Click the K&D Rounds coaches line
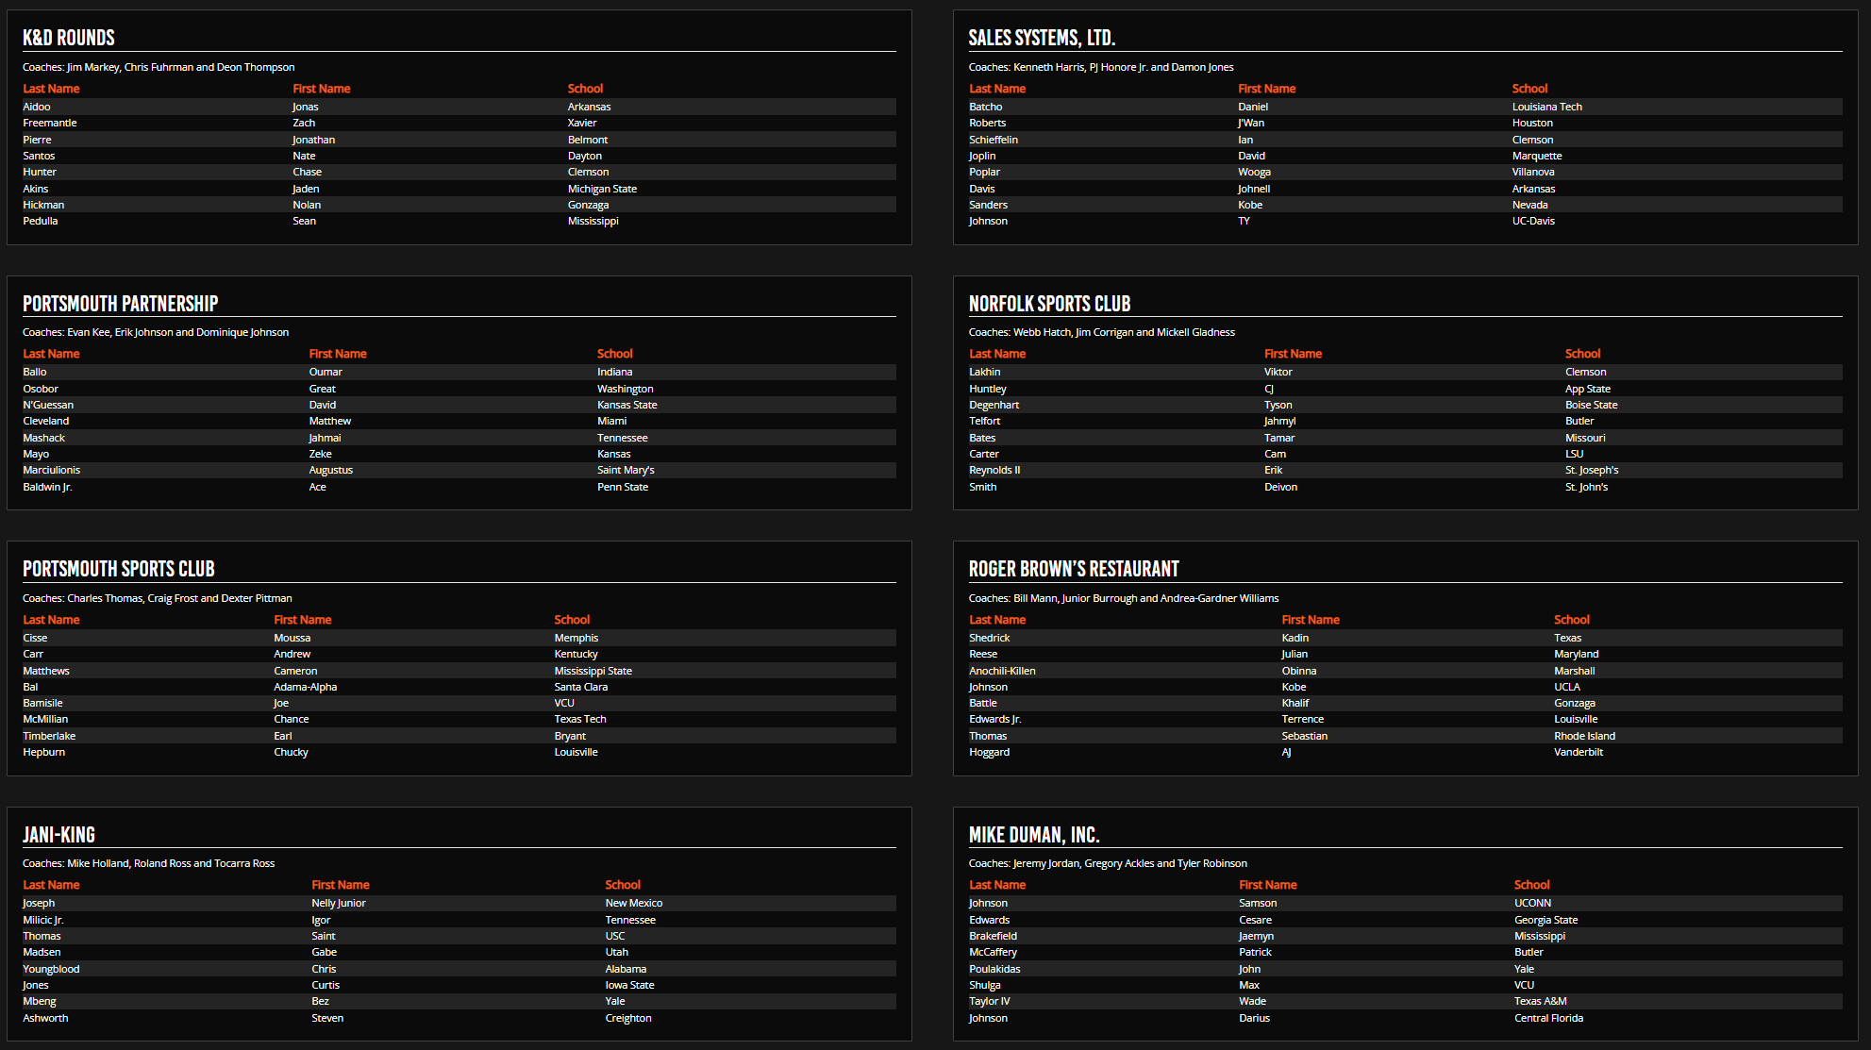Image resolution: width=1871 pixels, height=1050 pixels. coord(159,67)
